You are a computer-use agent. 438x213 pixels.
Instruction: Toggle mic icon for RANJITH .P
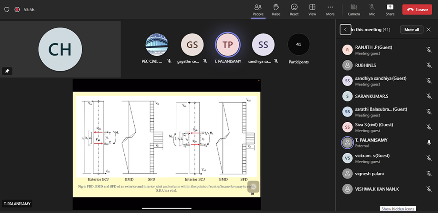coord(429,50)
